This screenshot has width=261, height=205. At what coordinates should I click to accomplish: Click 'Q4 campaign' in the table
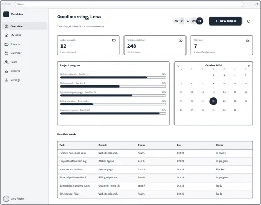(x=106, y=169)
